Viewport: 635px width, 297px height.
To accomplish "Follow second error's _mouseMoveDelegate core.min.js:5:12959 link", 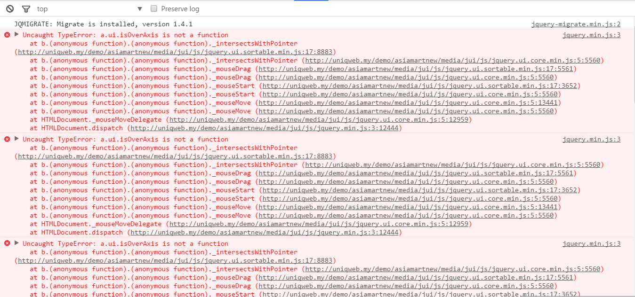I will tap(319, 224).
